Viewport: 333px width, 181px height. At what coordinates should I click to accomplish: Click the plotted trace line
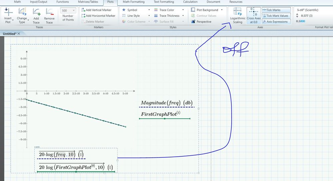(x=76, y=113)
